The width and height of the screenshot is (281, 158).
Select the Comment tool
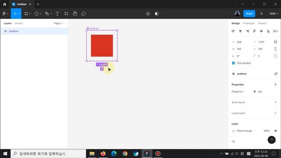click(83, 14)
